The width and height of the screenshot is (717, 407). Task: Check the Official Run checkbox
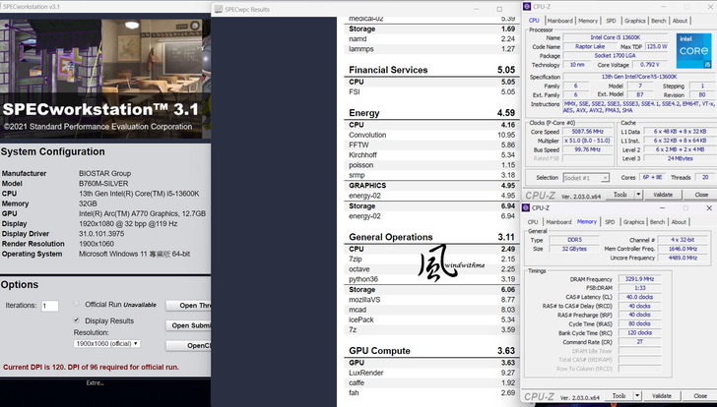(x=77, y=305)
